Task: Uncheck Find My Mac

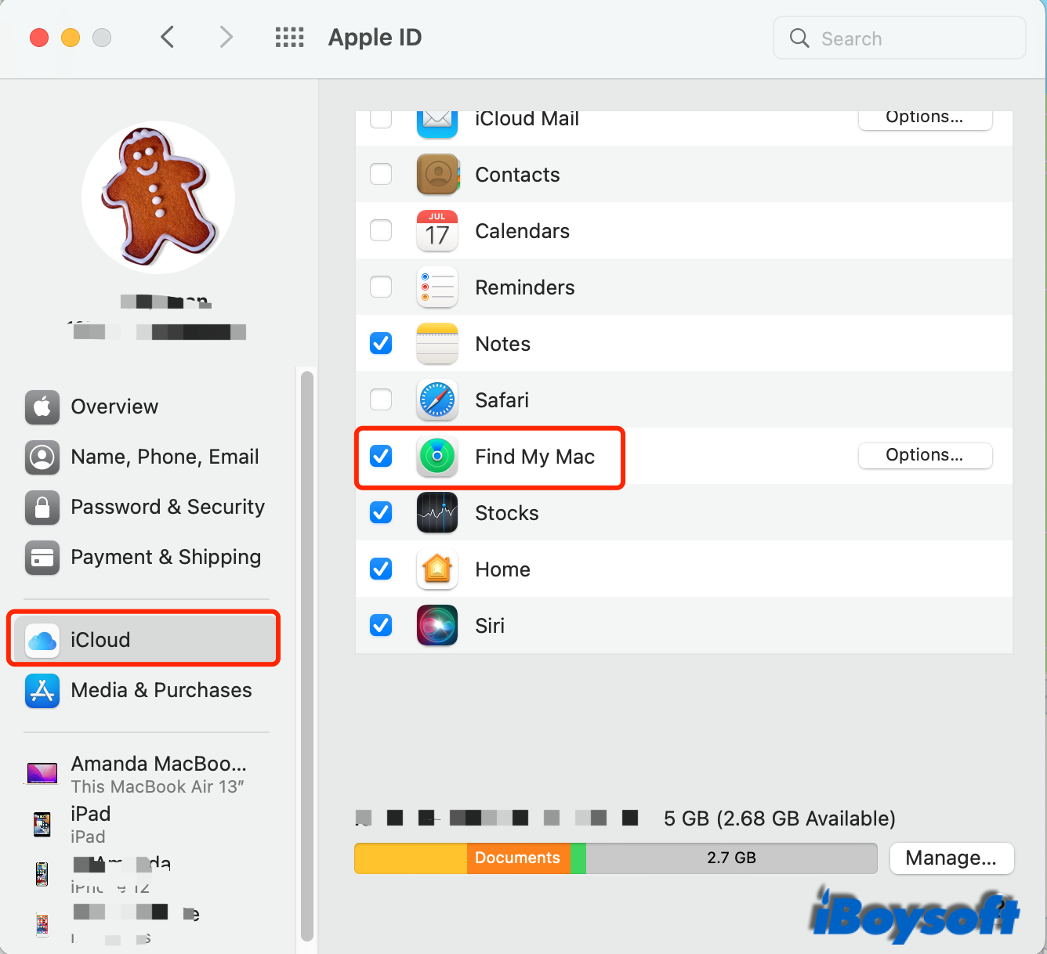Action: (381, 457)
